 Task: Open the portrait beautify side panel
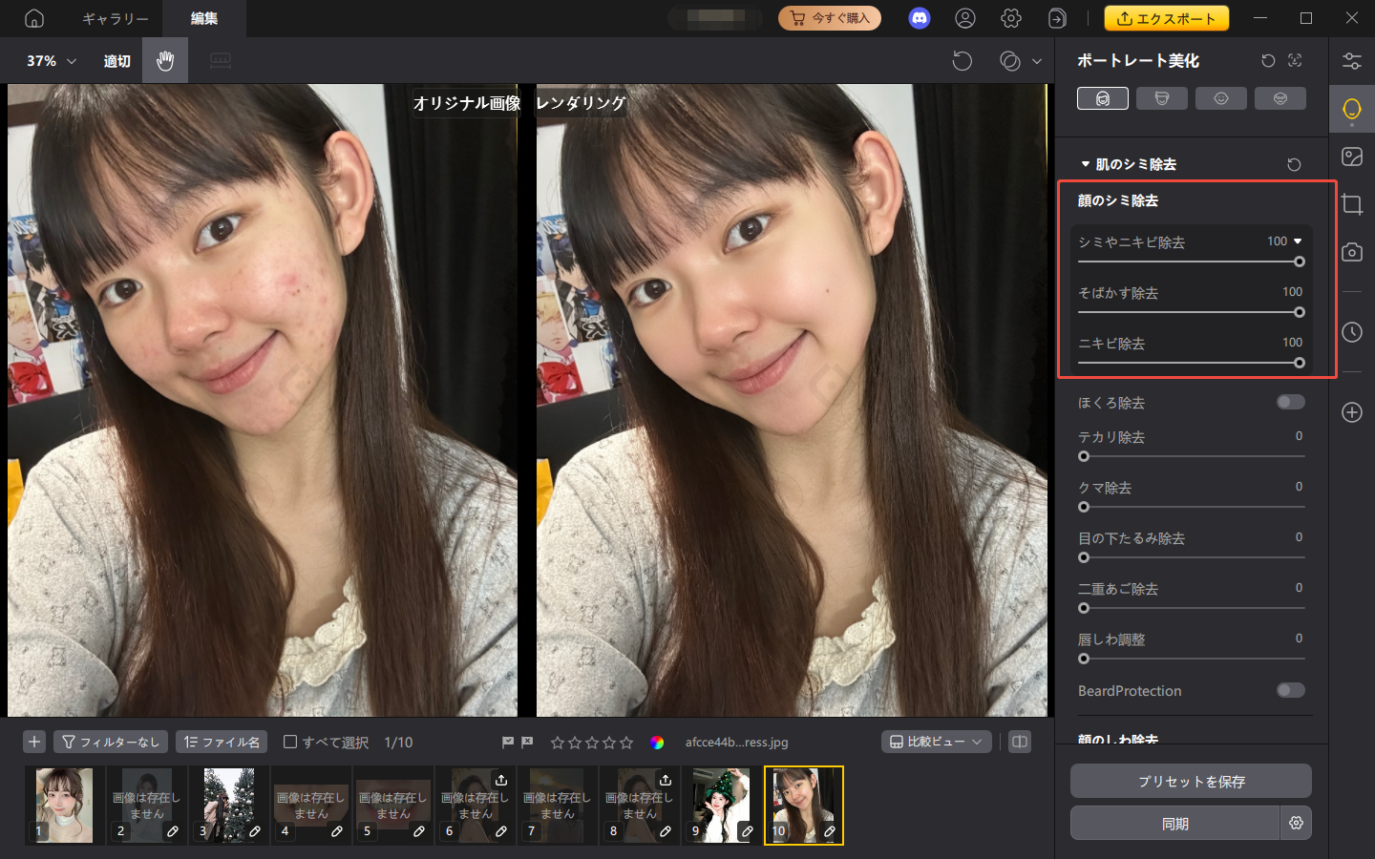(x=1351, y=110)
